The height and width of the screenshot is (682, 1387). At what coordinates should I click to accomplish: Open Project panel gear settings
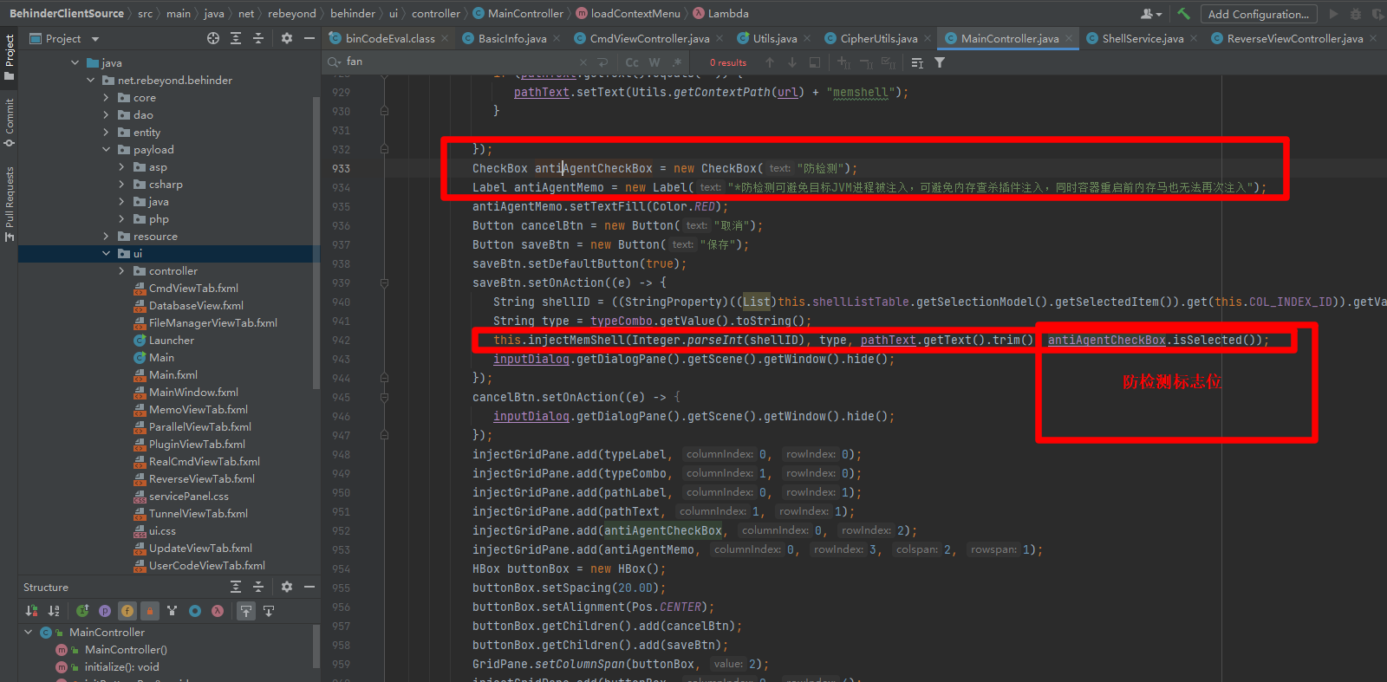(x=287, y=38)
